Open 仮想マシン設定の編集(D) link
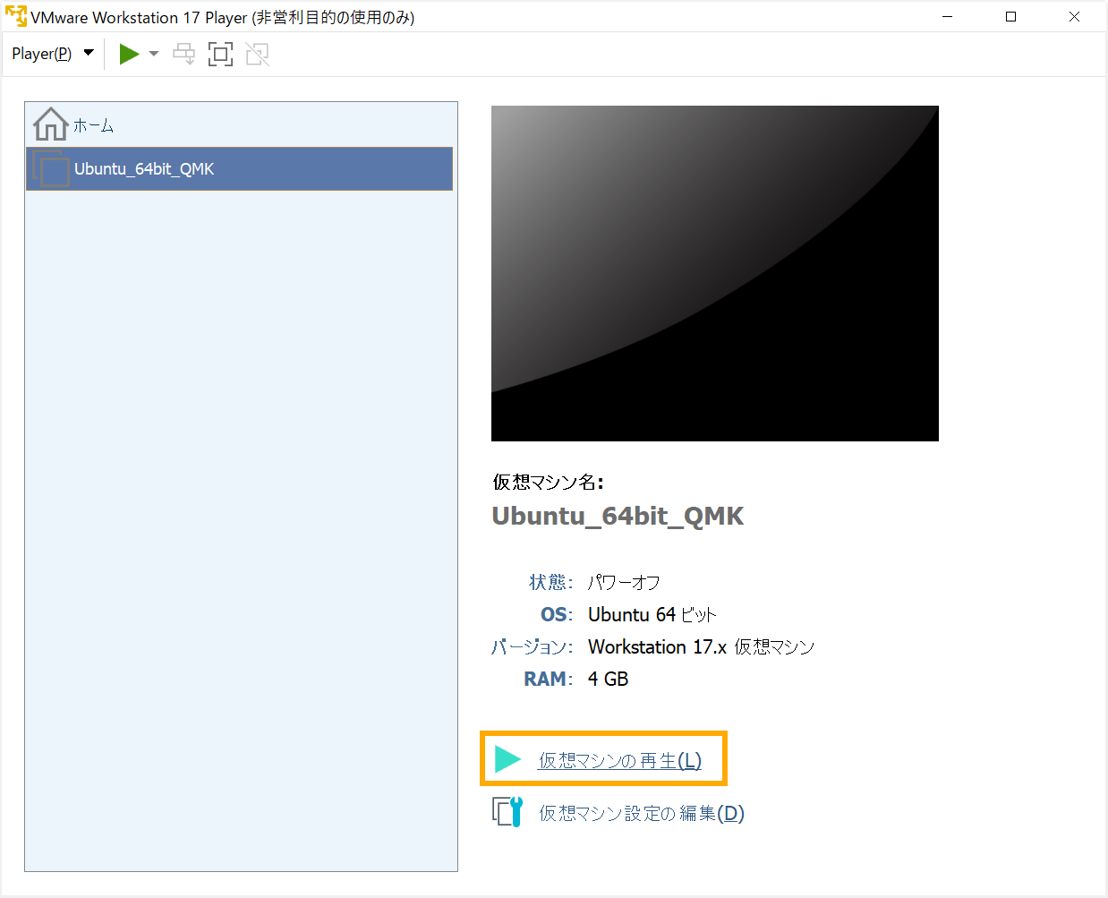 tap(641, 813)
